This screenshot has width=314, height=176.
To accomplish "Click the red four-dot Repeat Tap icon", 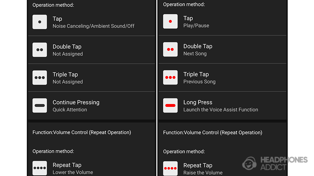I will (170, 169).
